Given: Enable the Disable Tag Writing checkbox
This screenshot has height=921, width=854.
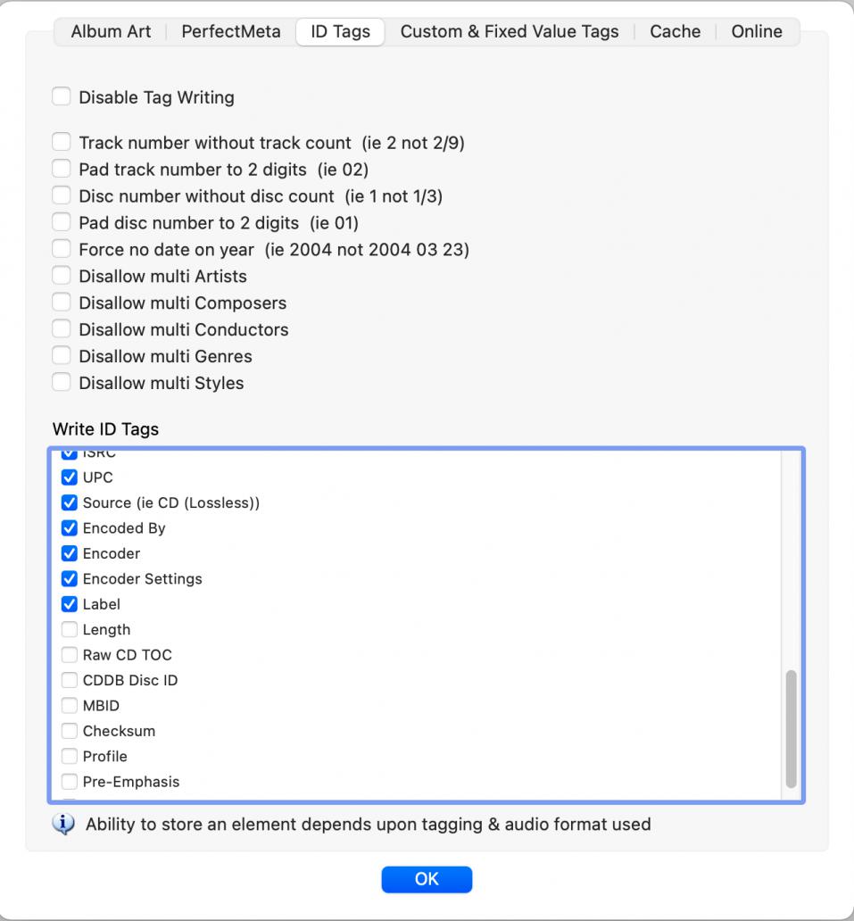Looking at the screenshot, I should pyautogui.click(x=61, y=97).
